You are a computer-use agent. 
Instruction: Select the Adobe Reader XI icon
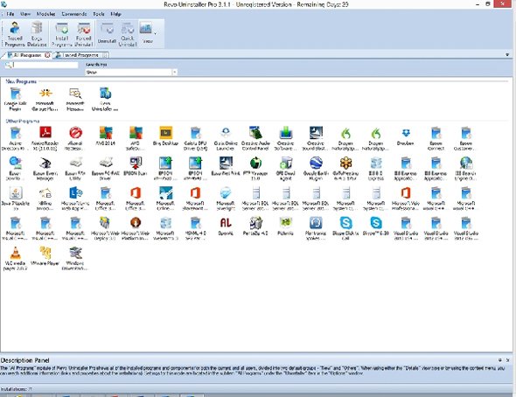click(x=45, y=138)
